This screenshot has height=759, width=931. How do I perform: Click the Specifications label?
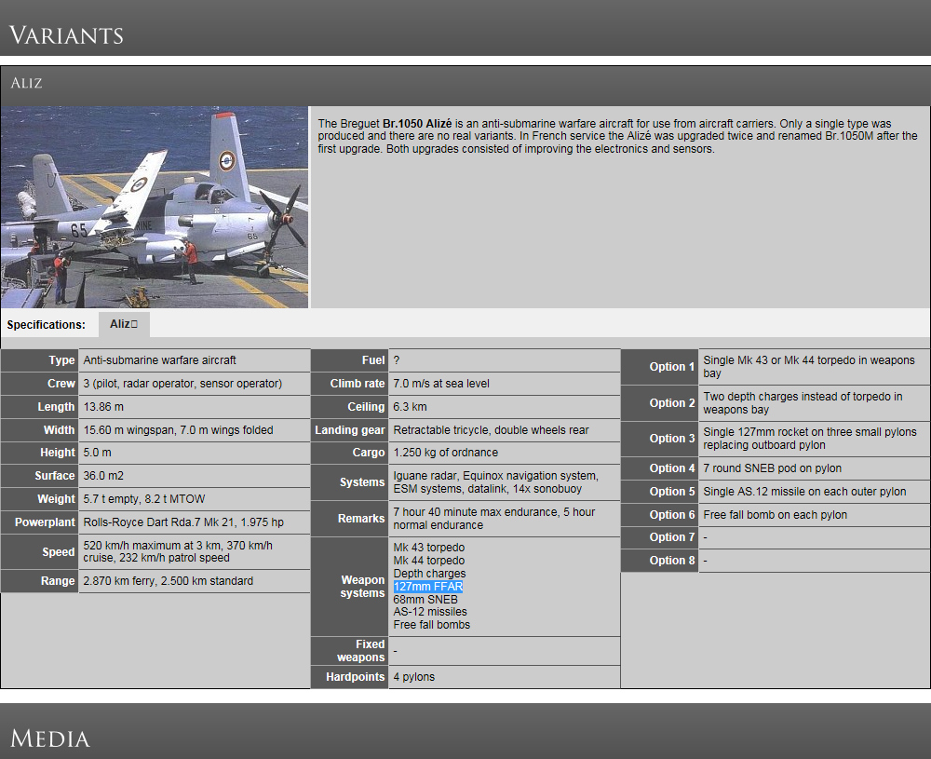[x=47, y=325]
